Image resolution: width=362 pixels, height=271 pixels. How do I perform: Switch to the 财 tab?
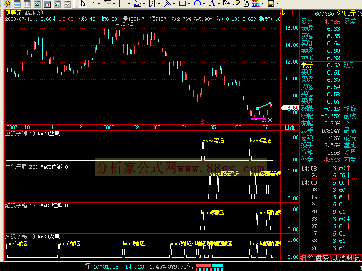350,258
